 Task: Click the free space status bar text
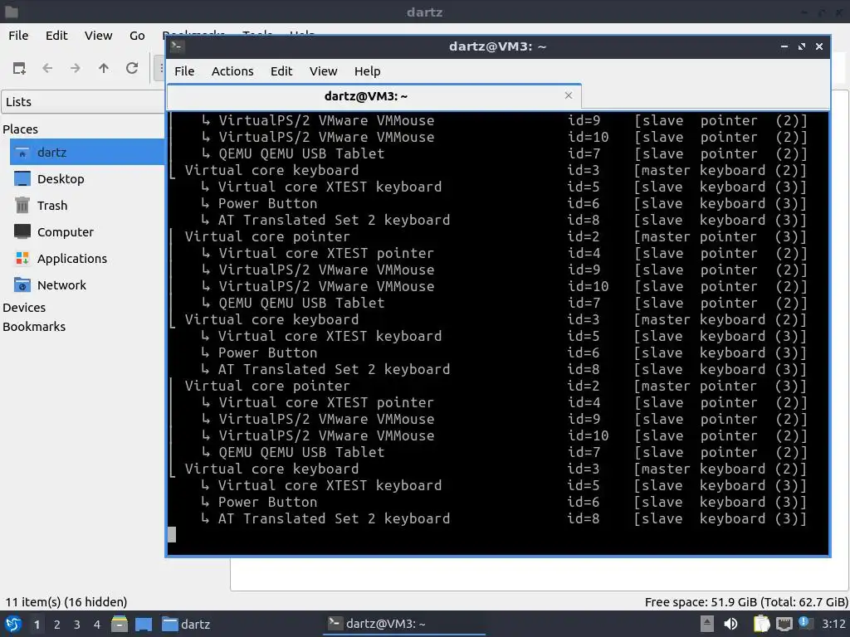(x=746, y=602)
